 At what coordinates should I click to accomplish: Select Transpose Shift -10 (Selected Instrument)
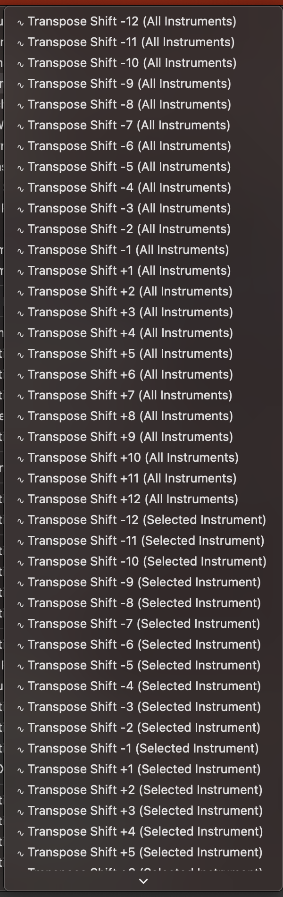[147, 561]
